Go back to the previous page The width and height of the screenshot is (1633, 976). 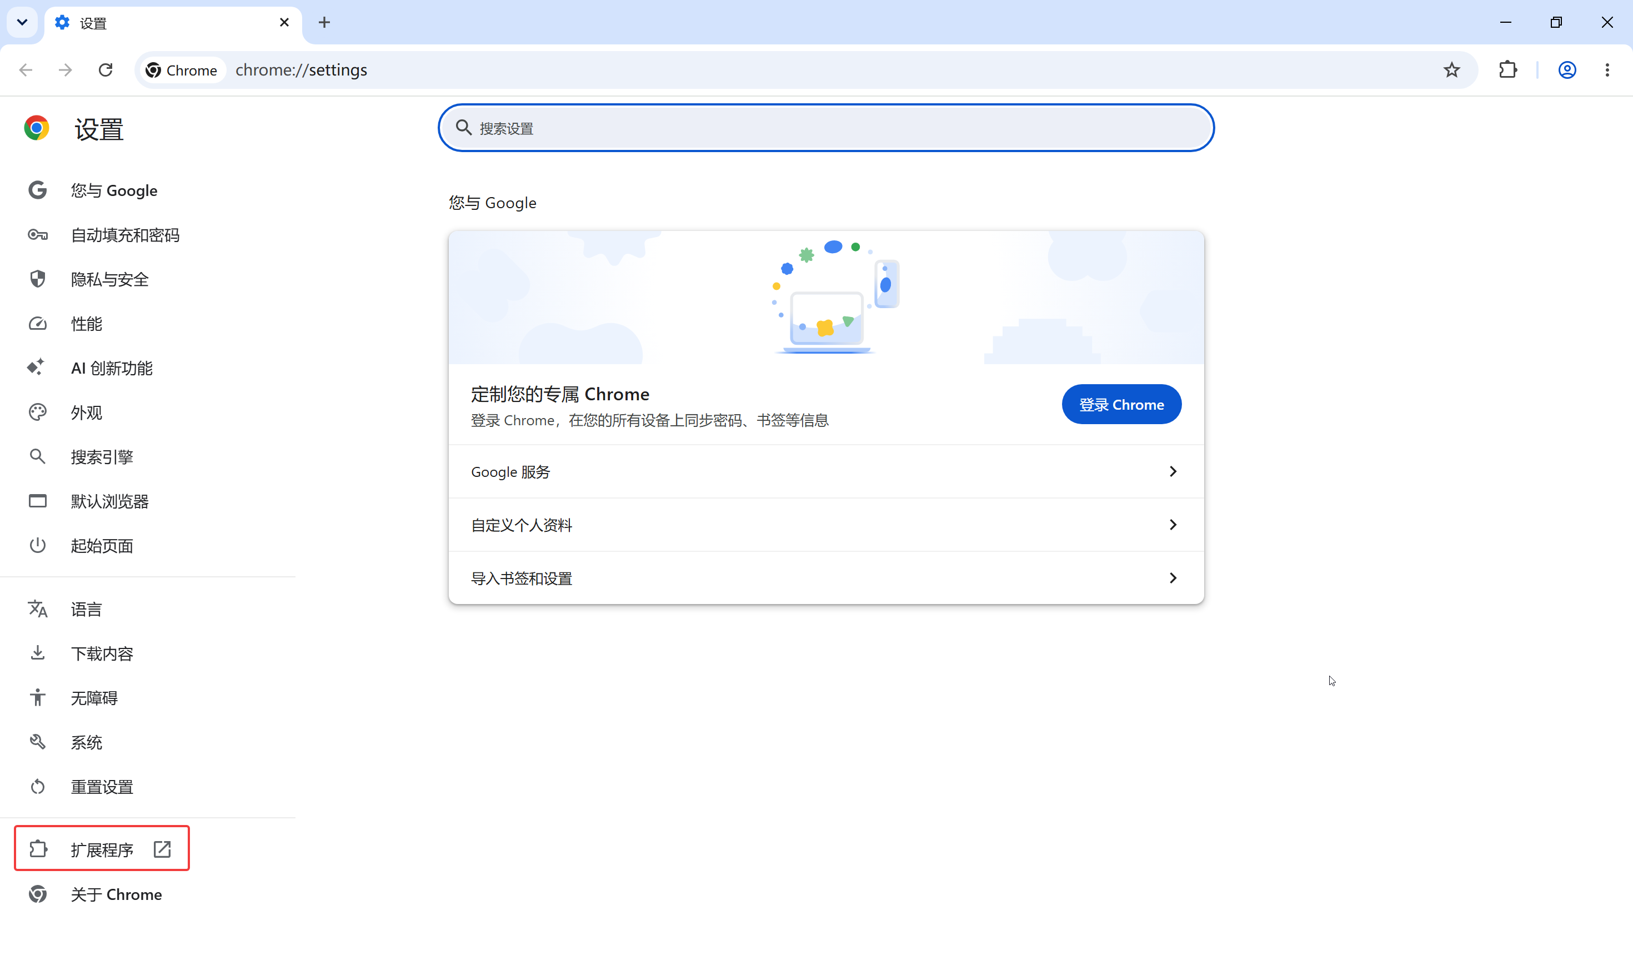[x=26, y=70]
